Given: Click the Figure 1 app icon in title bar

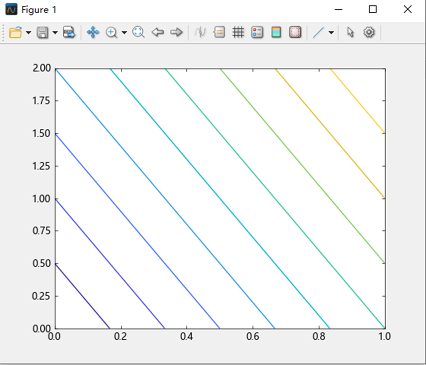Looking at the screenshot, I should (11, 9).
